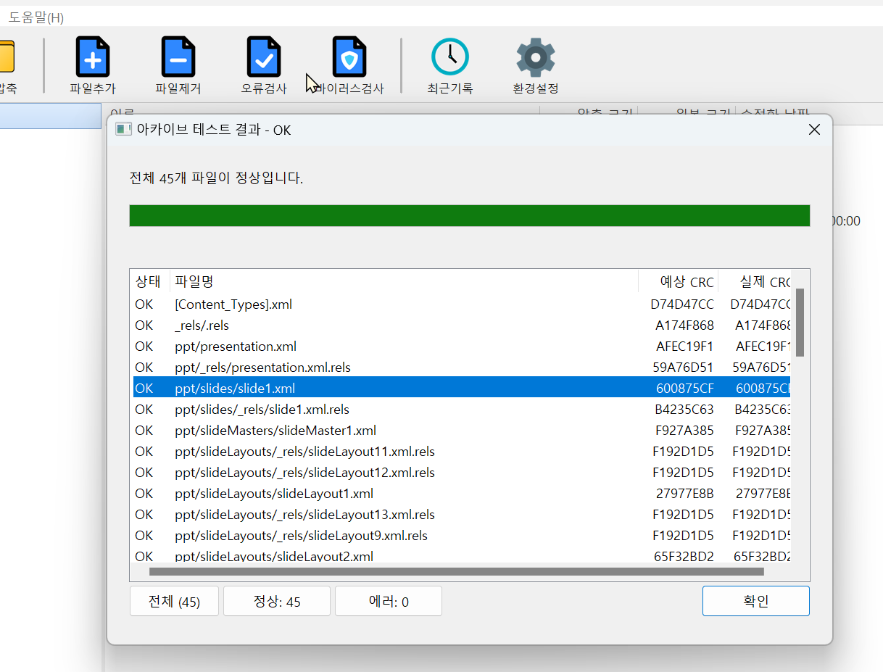Select ppt/slideMasters/slideMaster1.xml row
Image resolution: width=883 pixels, height=672 pixels.
[462, 431]
